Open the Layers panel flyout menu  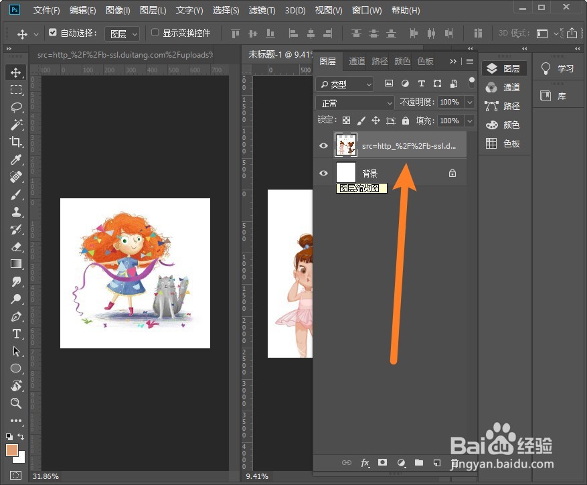pyautogui.click(x=470, y=61)
